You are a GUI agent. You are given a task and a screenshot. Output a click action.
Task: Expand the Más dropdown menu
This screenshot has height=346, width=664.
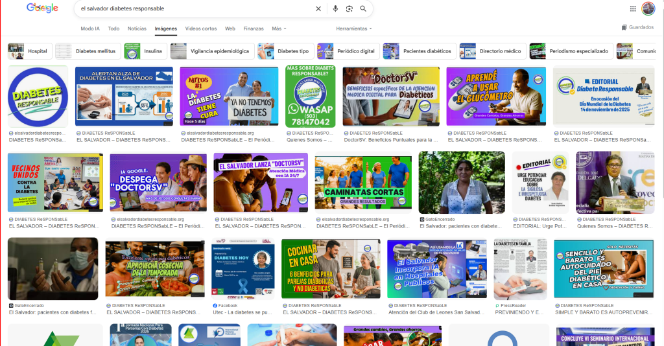(x=279, y=29)
